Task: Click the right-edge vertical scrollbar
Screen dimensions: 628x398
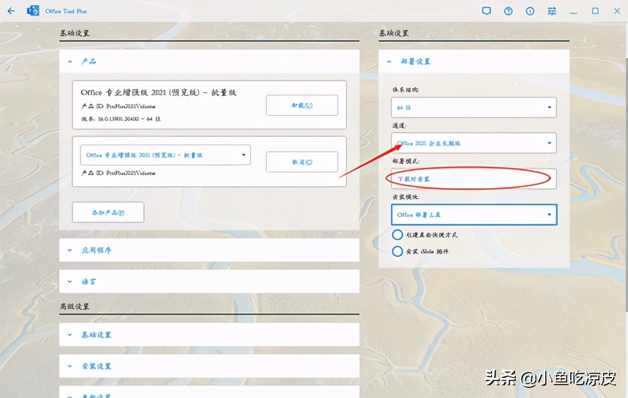Action: click(626, 184)
